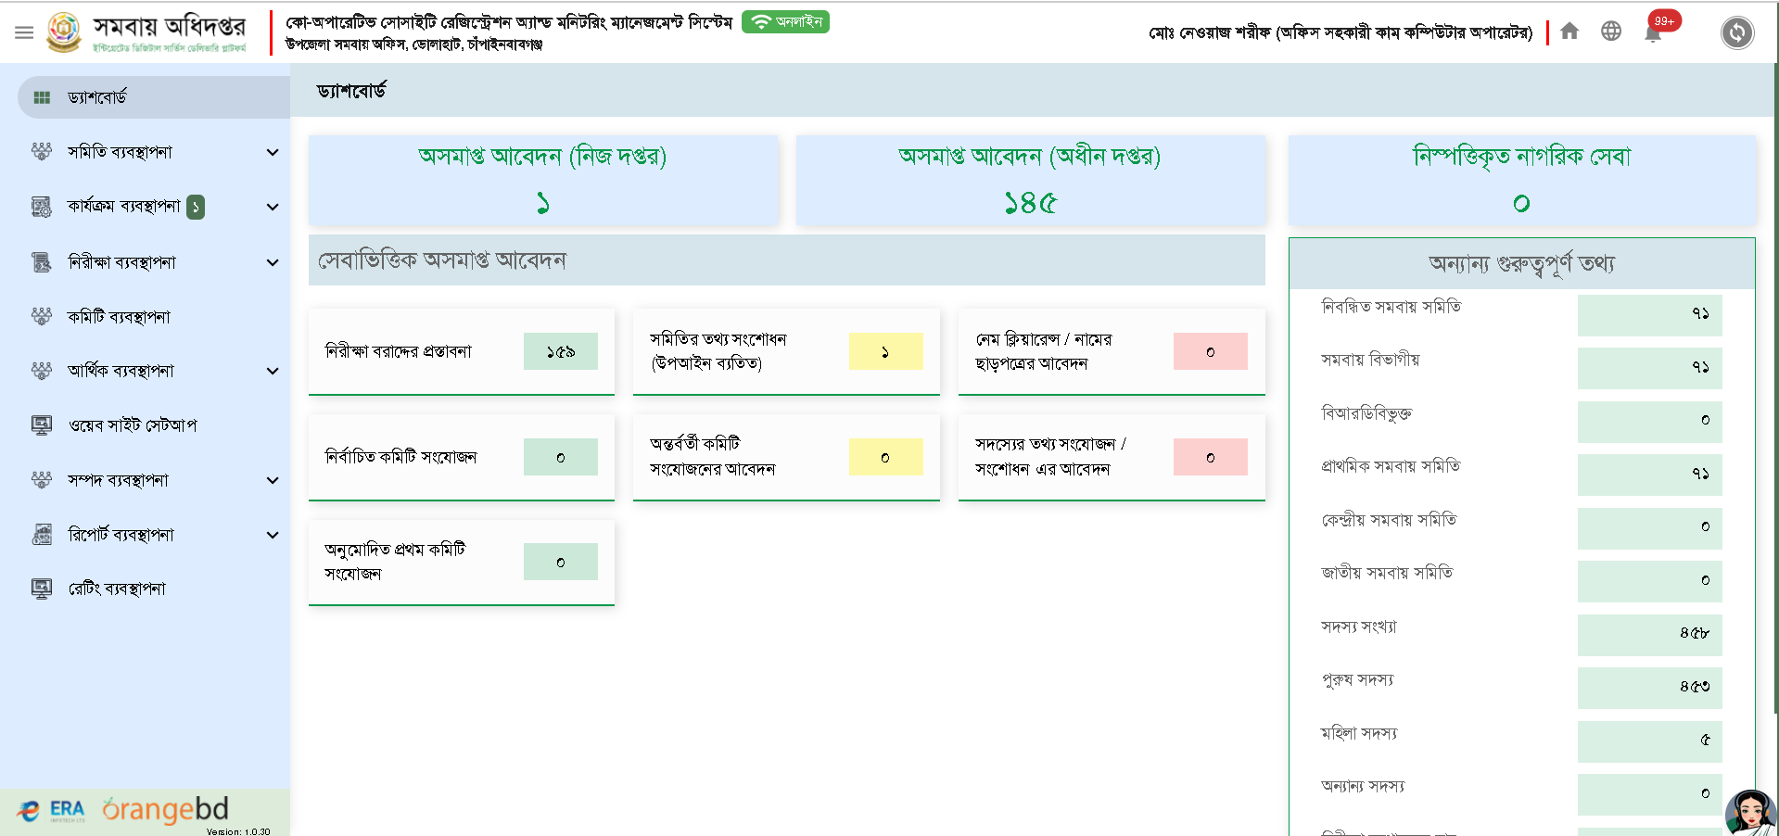Image resolution: width=1779 pixels, height=836 pixels.
Task: Expand the আর্থিক ব্যবস্থাপনা chevron
Action: point(273,371)
